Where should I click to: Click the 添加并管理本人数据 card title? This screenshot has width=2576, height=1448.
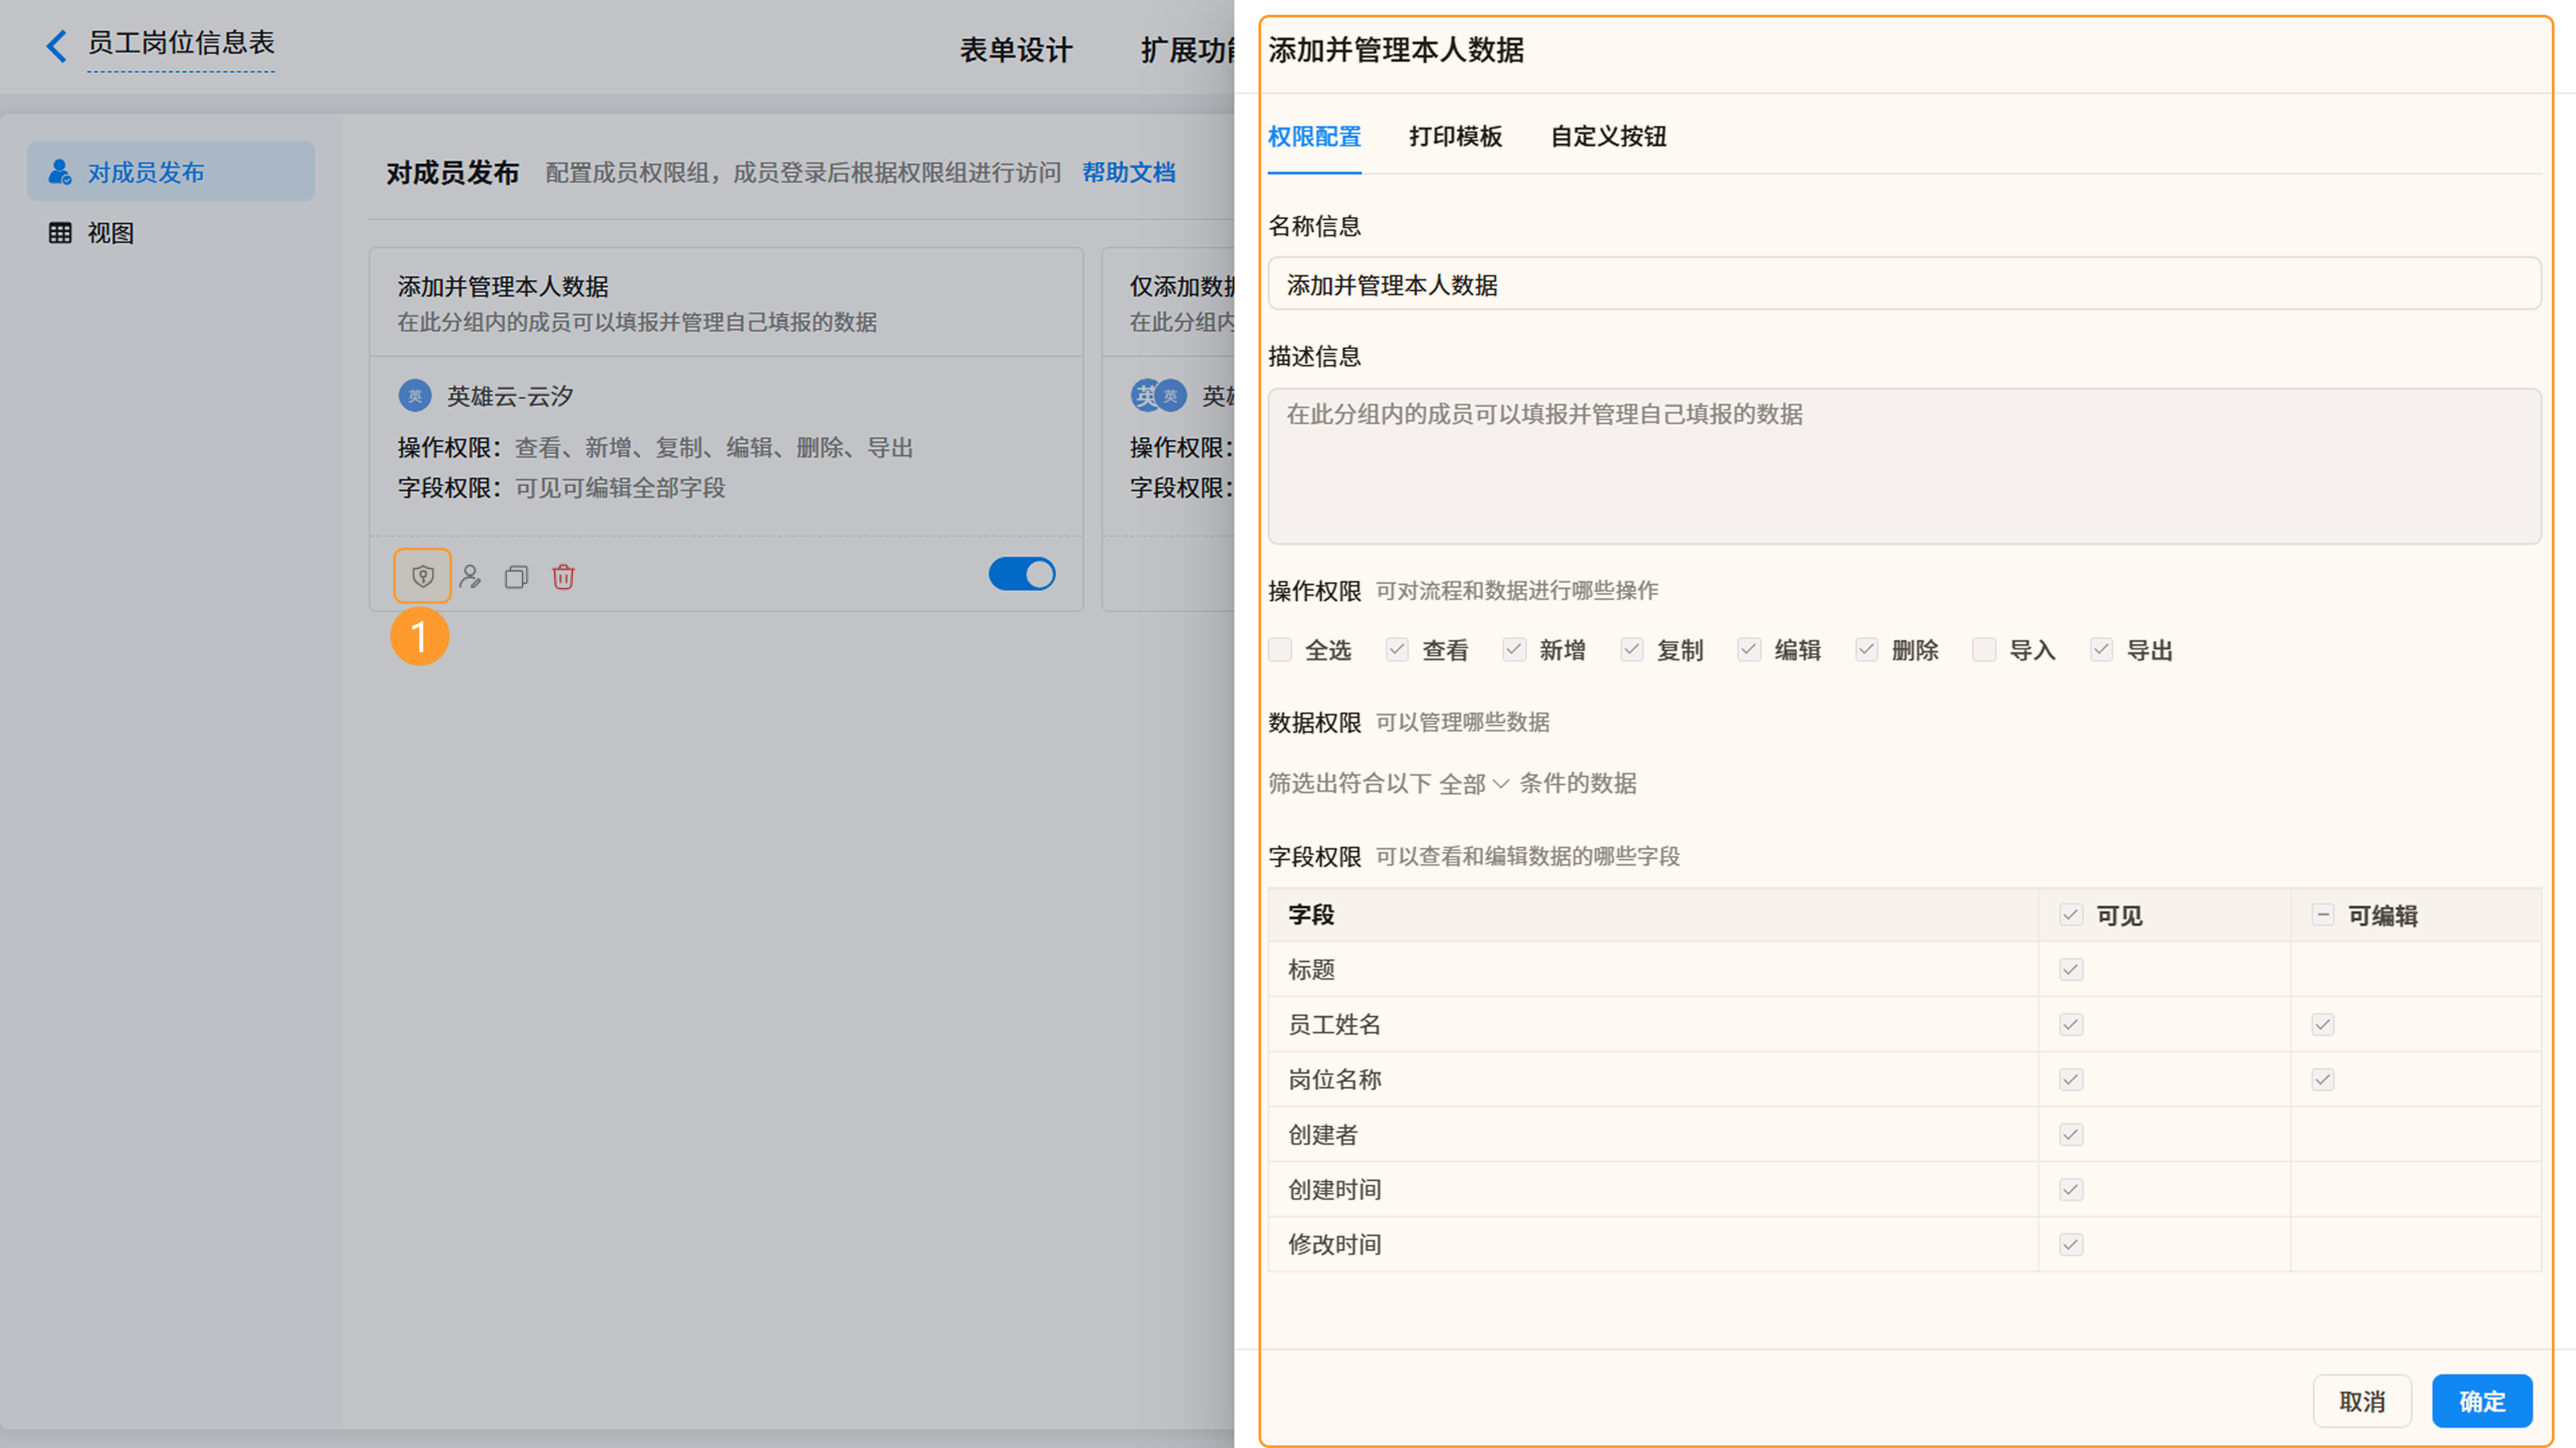coord(503,287)
